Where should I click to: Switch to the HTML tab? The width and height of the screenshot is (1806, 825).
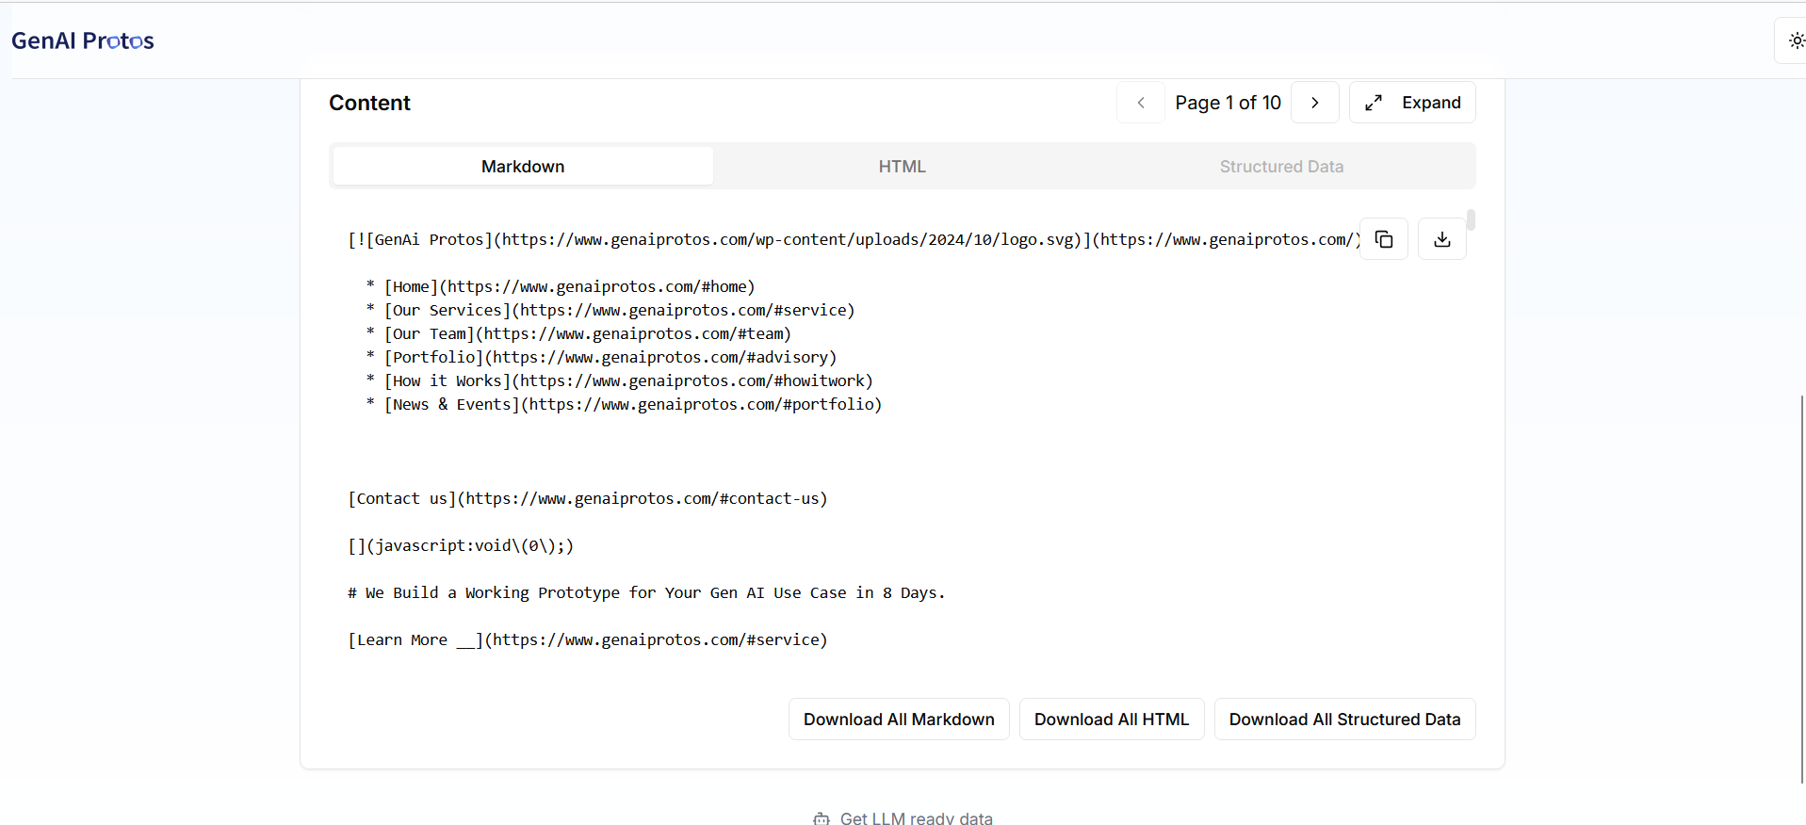903,167
